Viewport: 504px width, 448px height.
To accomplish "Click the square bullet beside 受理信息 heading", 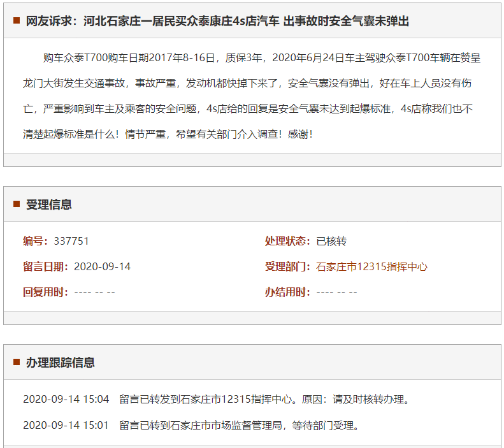I will [x=17, y=205].
